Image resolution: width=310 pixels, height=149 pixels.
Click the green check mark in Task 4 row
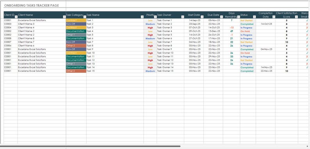[307, 31]
